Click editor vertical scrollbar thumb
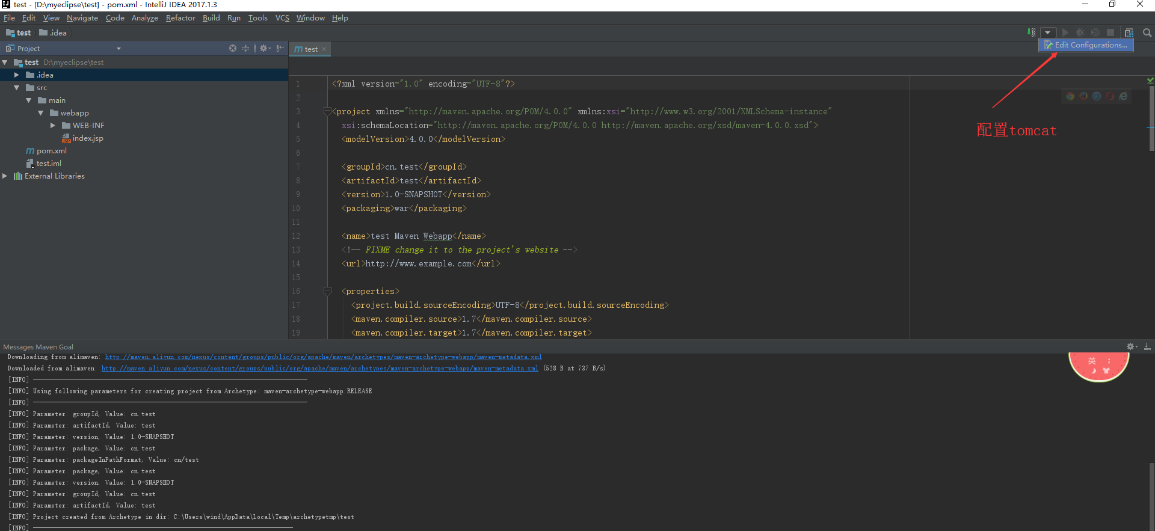 [1151, 117]
